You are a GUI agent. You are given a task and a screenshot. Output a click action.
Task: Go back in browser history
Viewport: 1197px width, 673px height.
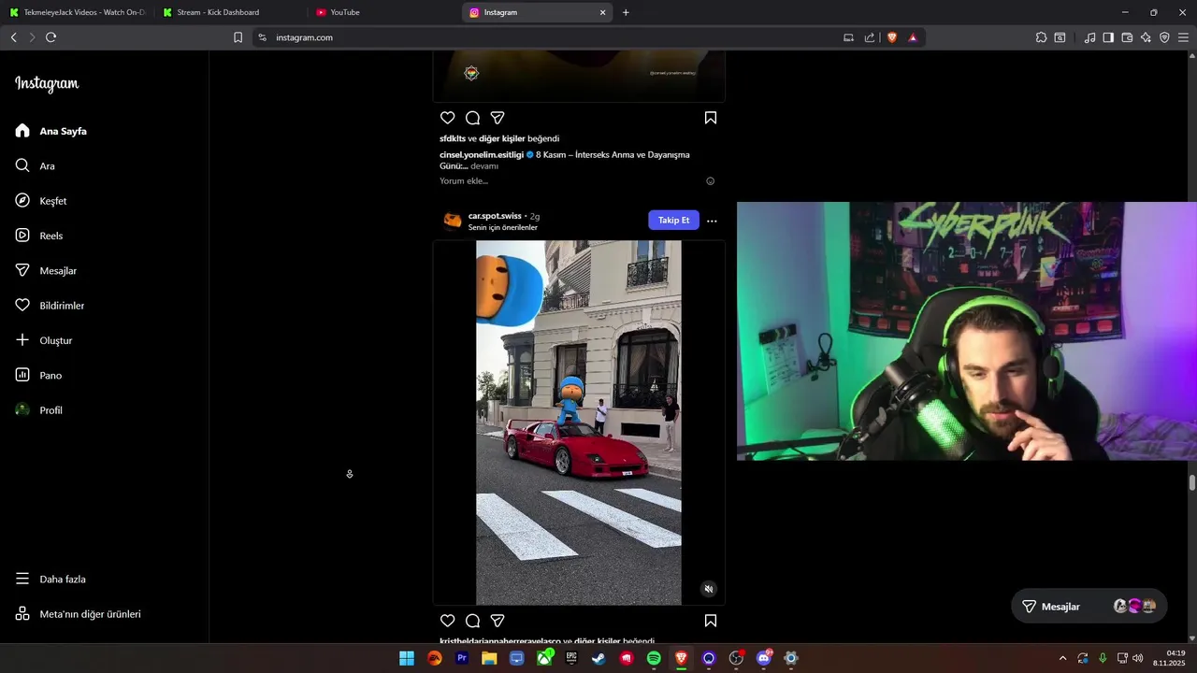(13, 37)
